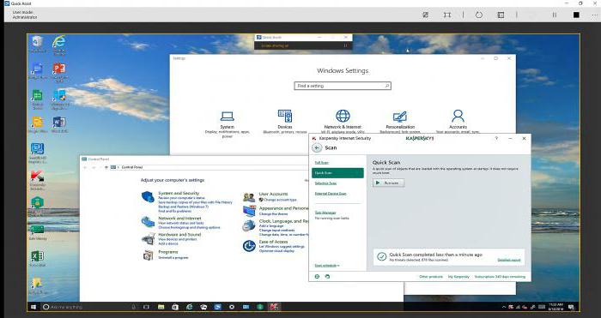Viewport: 601px width, 318px height.
Task: Go back using the Kaspersky Scan back arrow
Action: click(x=317, y=147)
